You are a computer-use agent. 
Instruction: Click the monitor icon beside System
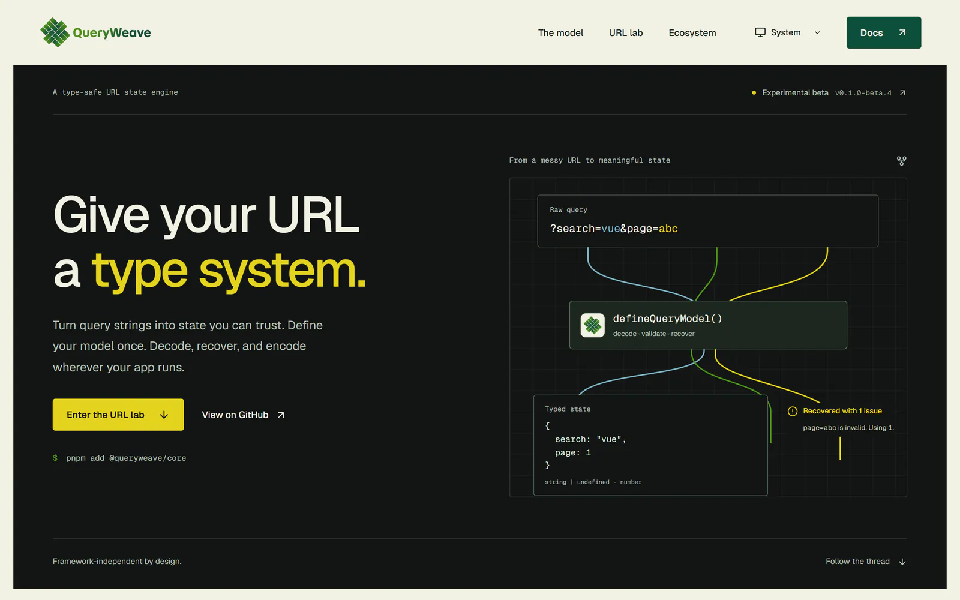point(760,32)
